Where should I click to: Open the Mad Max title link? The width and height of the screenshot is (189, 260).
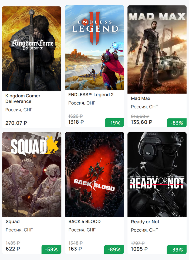coord(140,98)
